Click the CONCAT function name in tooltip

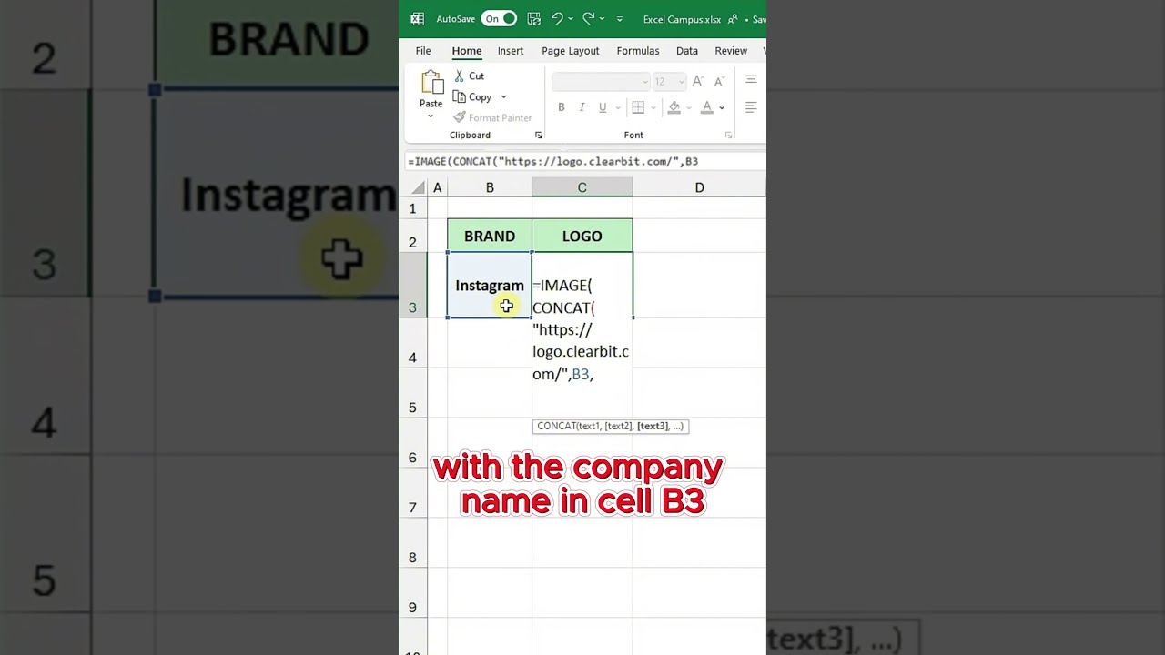pyautogui.click(x=555, y=426)
